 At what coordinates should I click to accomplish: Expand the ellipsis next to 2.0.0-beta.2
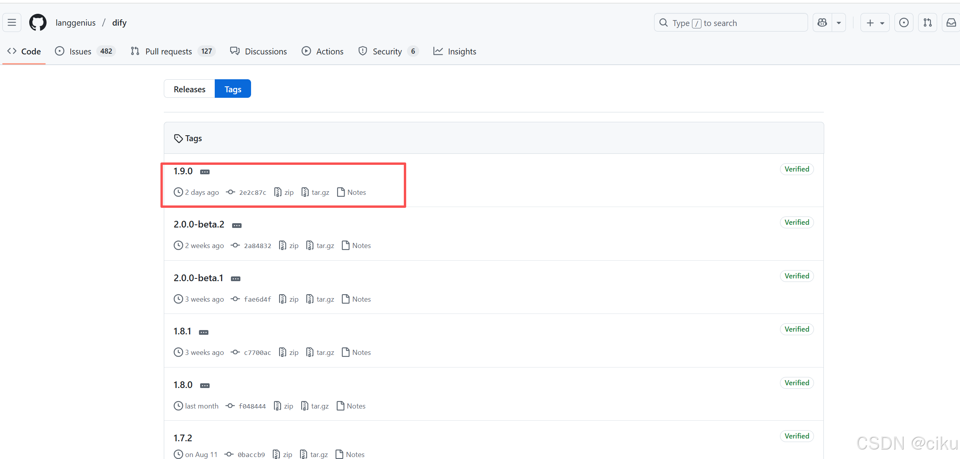237,226
